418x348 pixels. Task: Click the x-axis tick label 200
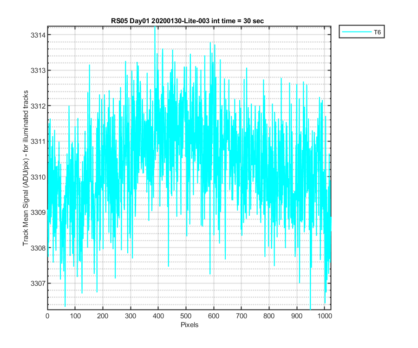[x=103, y=316]
